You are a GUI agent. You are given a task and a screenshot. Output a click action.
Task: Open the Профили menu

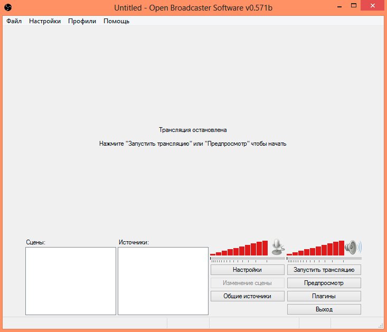tap(82, 21)
